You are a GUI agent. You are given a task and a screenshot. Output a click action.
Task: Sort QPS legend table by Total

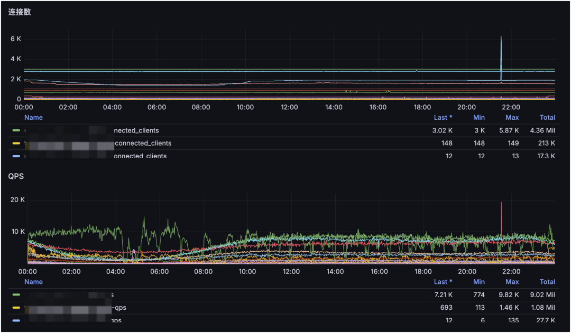pos(547,282)
